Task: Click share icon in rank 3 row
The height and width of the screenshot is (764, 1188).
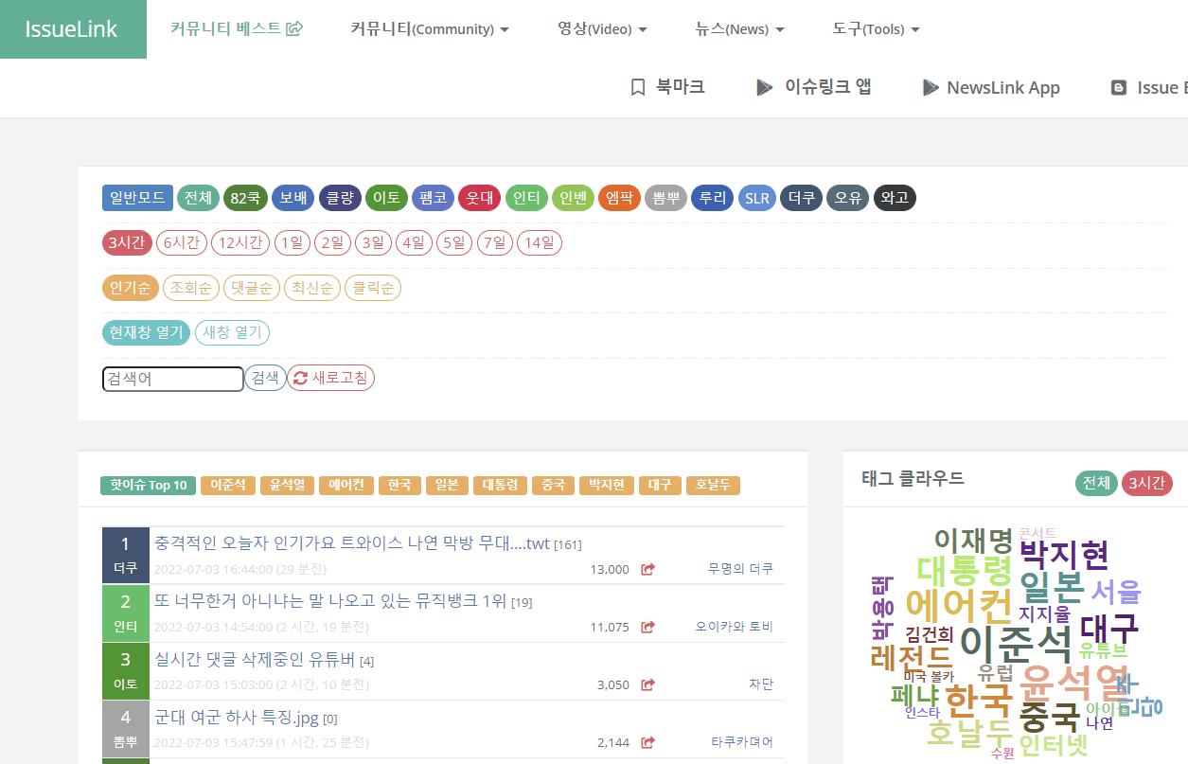Action: click(x=647, y=684)
